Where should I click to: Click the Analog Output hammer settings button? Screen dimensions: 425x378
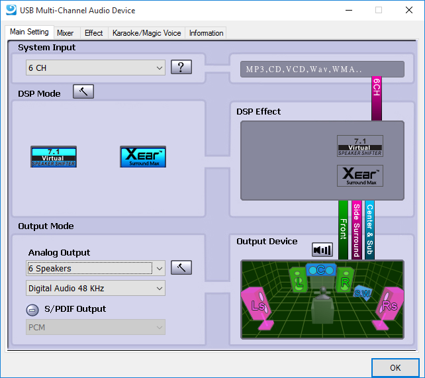coord(181,268)
